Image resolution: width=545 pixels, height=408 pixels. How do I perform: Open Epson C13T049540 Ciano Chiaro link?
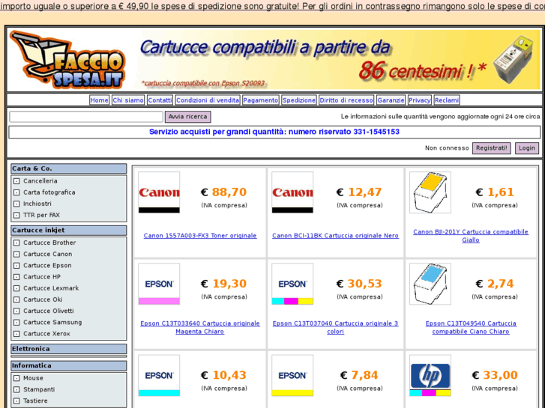pos(471,327)
